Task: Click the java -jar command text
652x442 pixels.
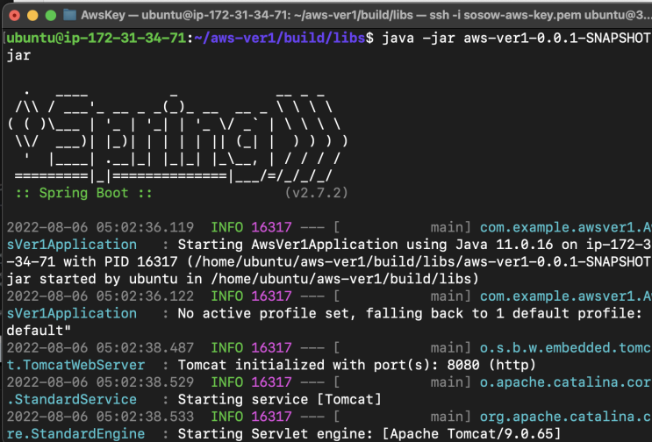Action: tap(516, 38)
